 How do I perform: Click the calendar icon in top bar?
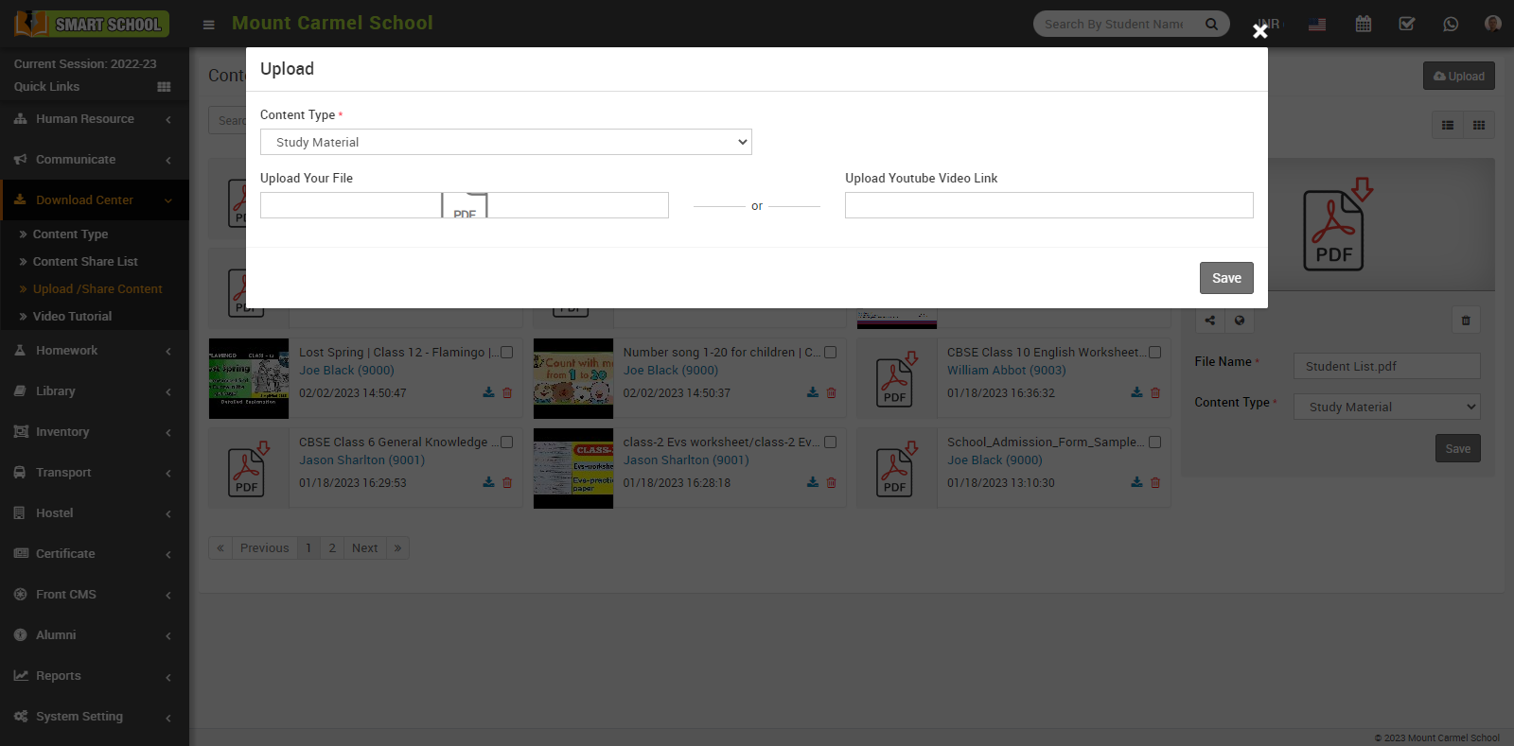coord(1363,24)
